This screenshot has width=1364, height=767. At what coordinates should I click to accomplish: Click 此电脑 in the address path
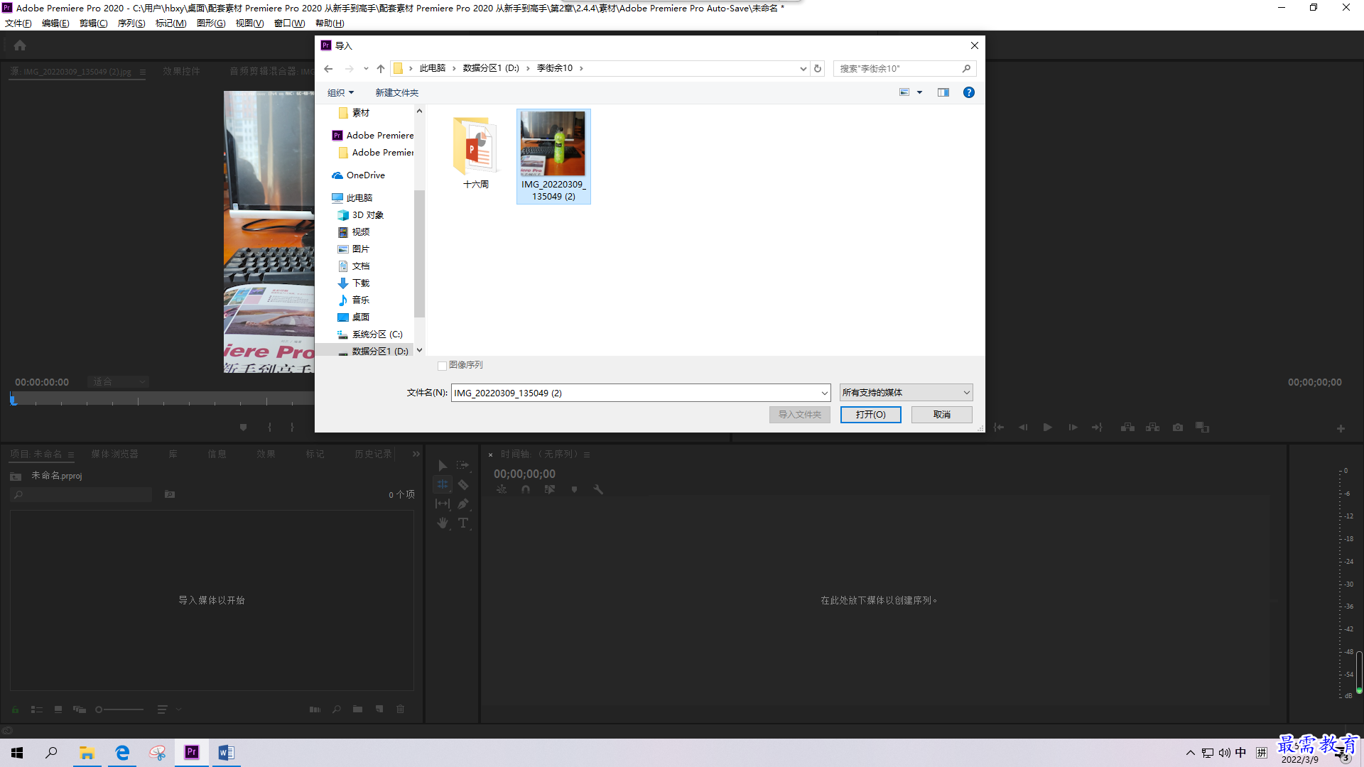(433, 68)
